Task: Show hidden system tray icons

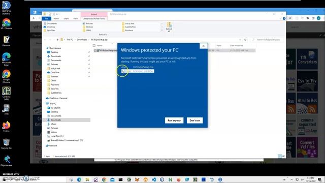Action: pyautogui.click(x=291, y=179)
